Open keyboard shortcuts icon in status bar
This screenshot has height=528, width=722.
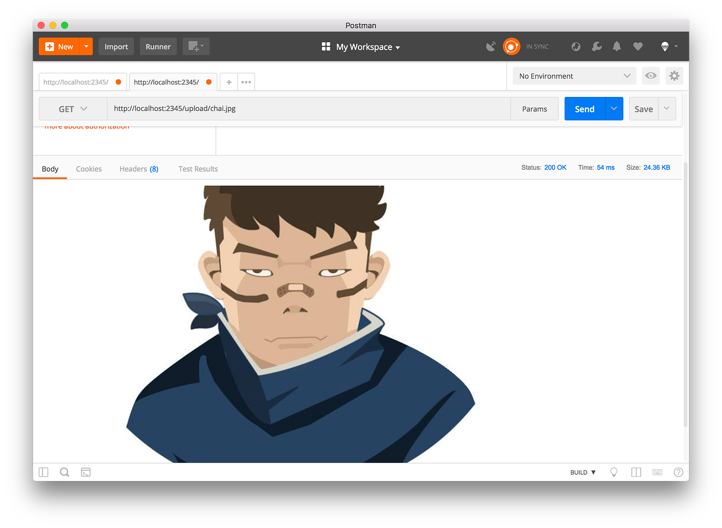coord(657,472)
